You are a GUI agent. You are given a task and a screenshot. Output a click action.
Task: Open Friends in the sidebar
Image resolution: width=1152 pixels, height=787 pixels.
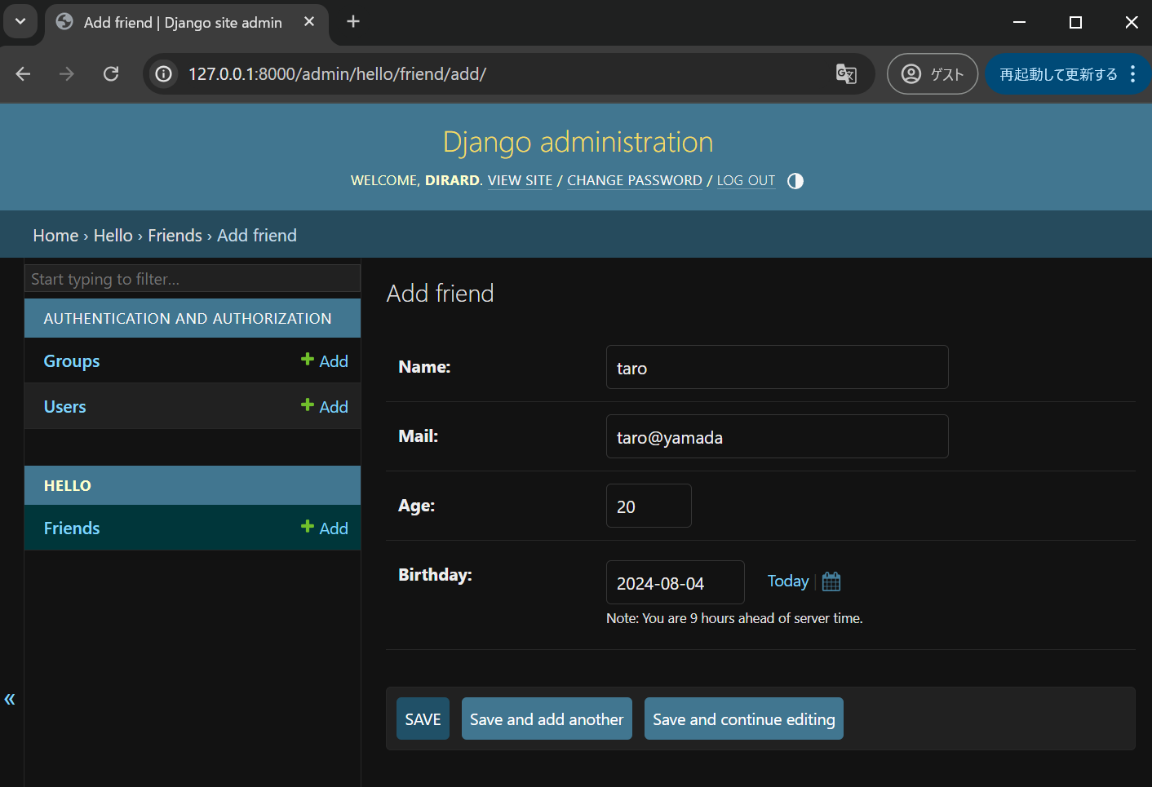(72, 528)
